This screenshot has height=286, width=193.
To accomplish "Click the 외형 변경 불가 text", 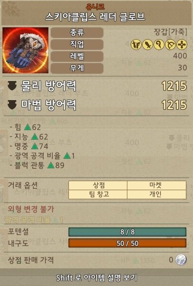I will (31, 209).
